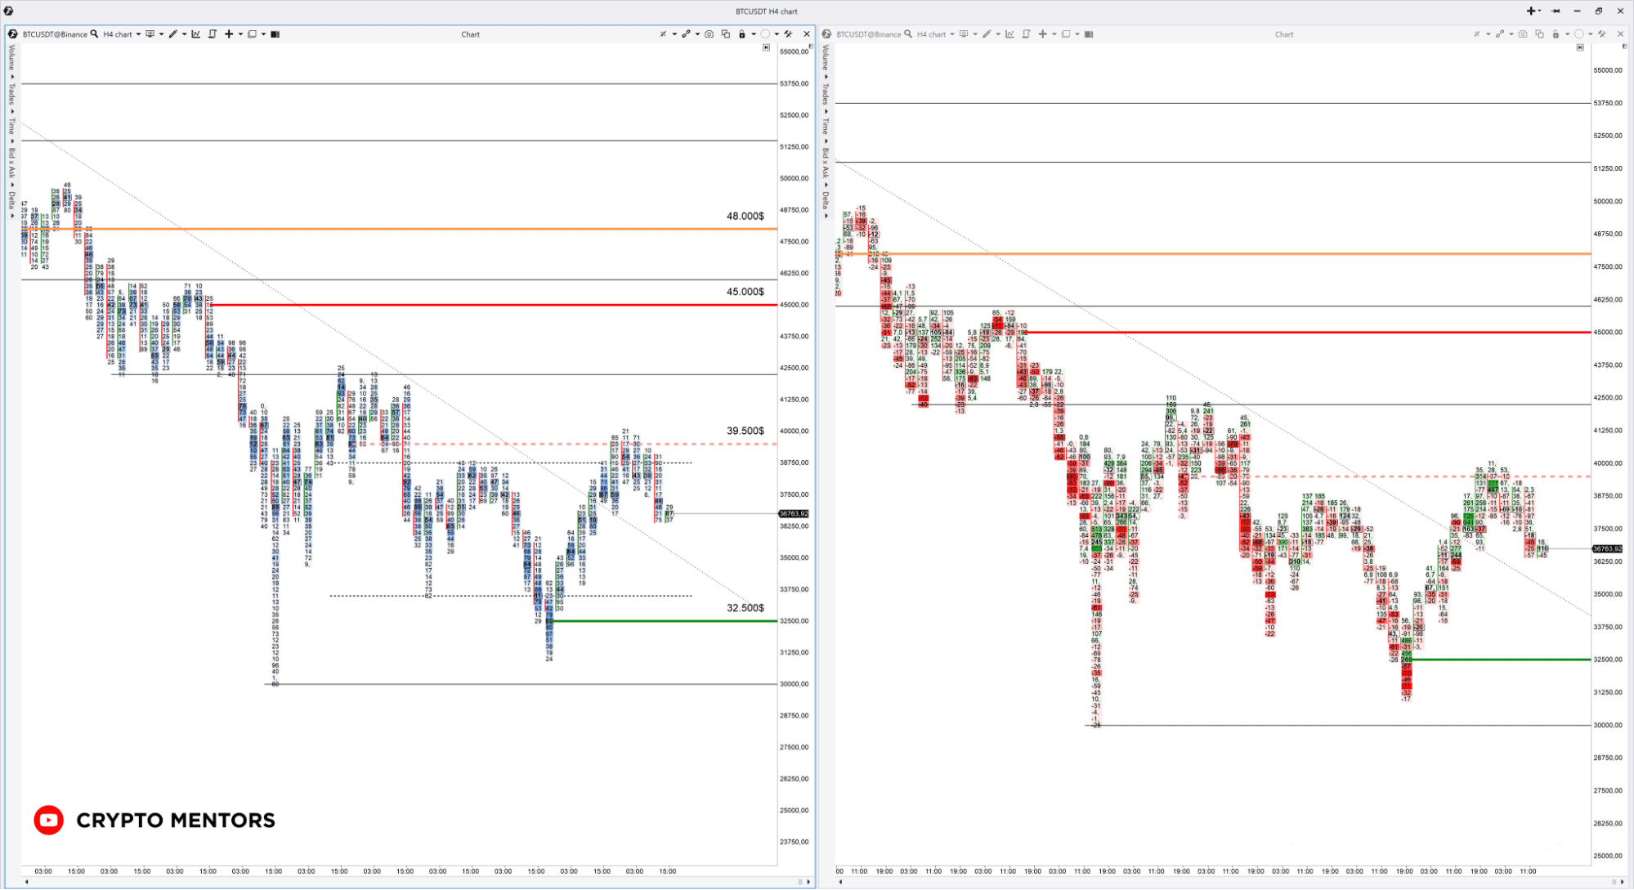Click the crosshair mode icon in left chart
Image resolution: width=1634 pixels, height=890 pixels.
(x=663, y=34)
